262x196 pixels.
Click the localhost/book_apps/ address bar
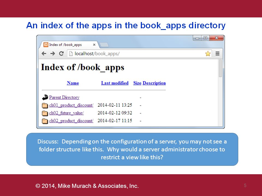[x=139, y=54]
